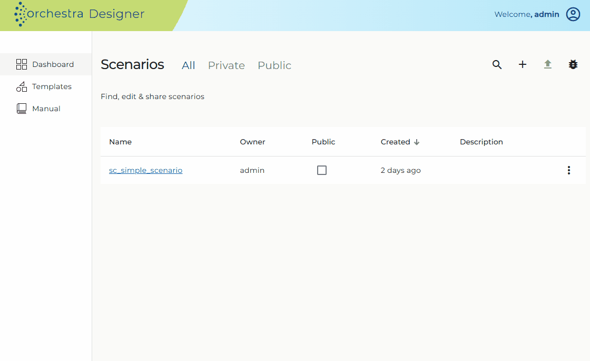This screenshot has width=590, height=361.
Task: Open the sc_simple_scenario link
Action: point(145,170)
